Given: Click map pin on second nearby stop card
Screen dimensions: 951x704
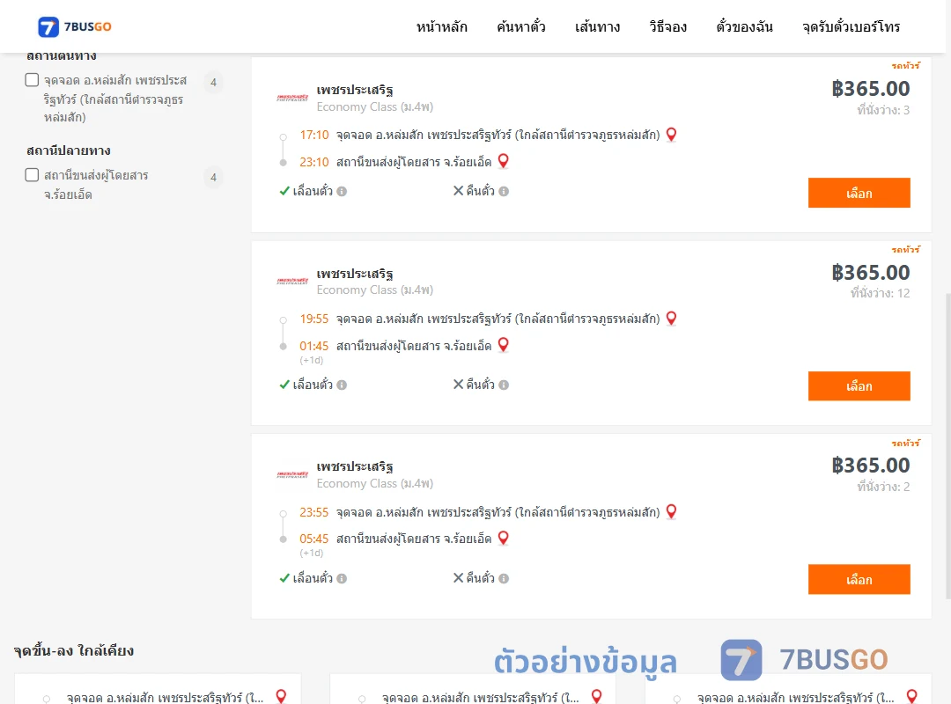Looking at the screenshot, I should coord(597,696).
